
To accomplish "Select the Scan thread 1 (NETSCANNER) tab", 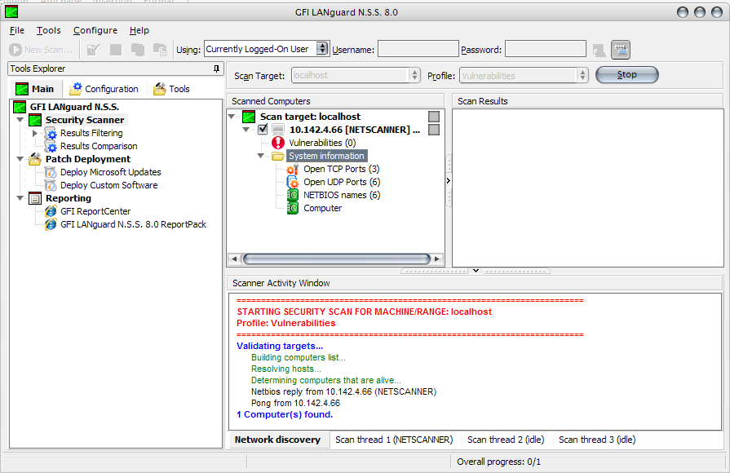I will 394,440.
